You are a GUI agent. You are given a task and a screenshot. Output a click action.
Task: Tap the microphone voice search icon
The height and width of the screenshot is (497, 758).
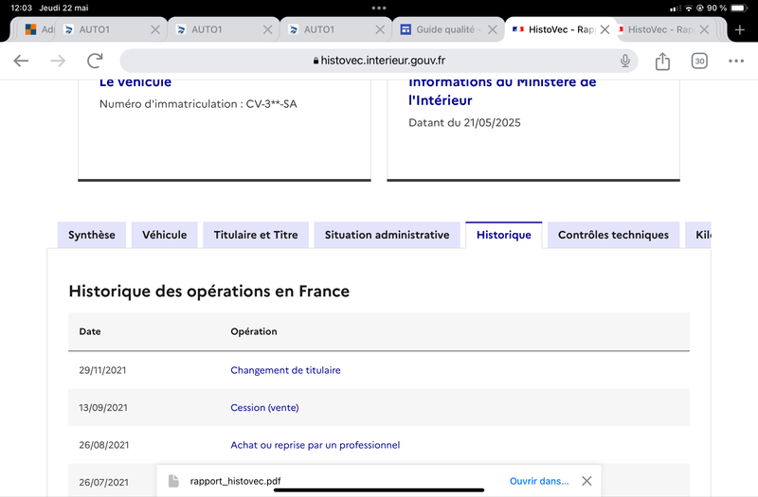(625, 61)
